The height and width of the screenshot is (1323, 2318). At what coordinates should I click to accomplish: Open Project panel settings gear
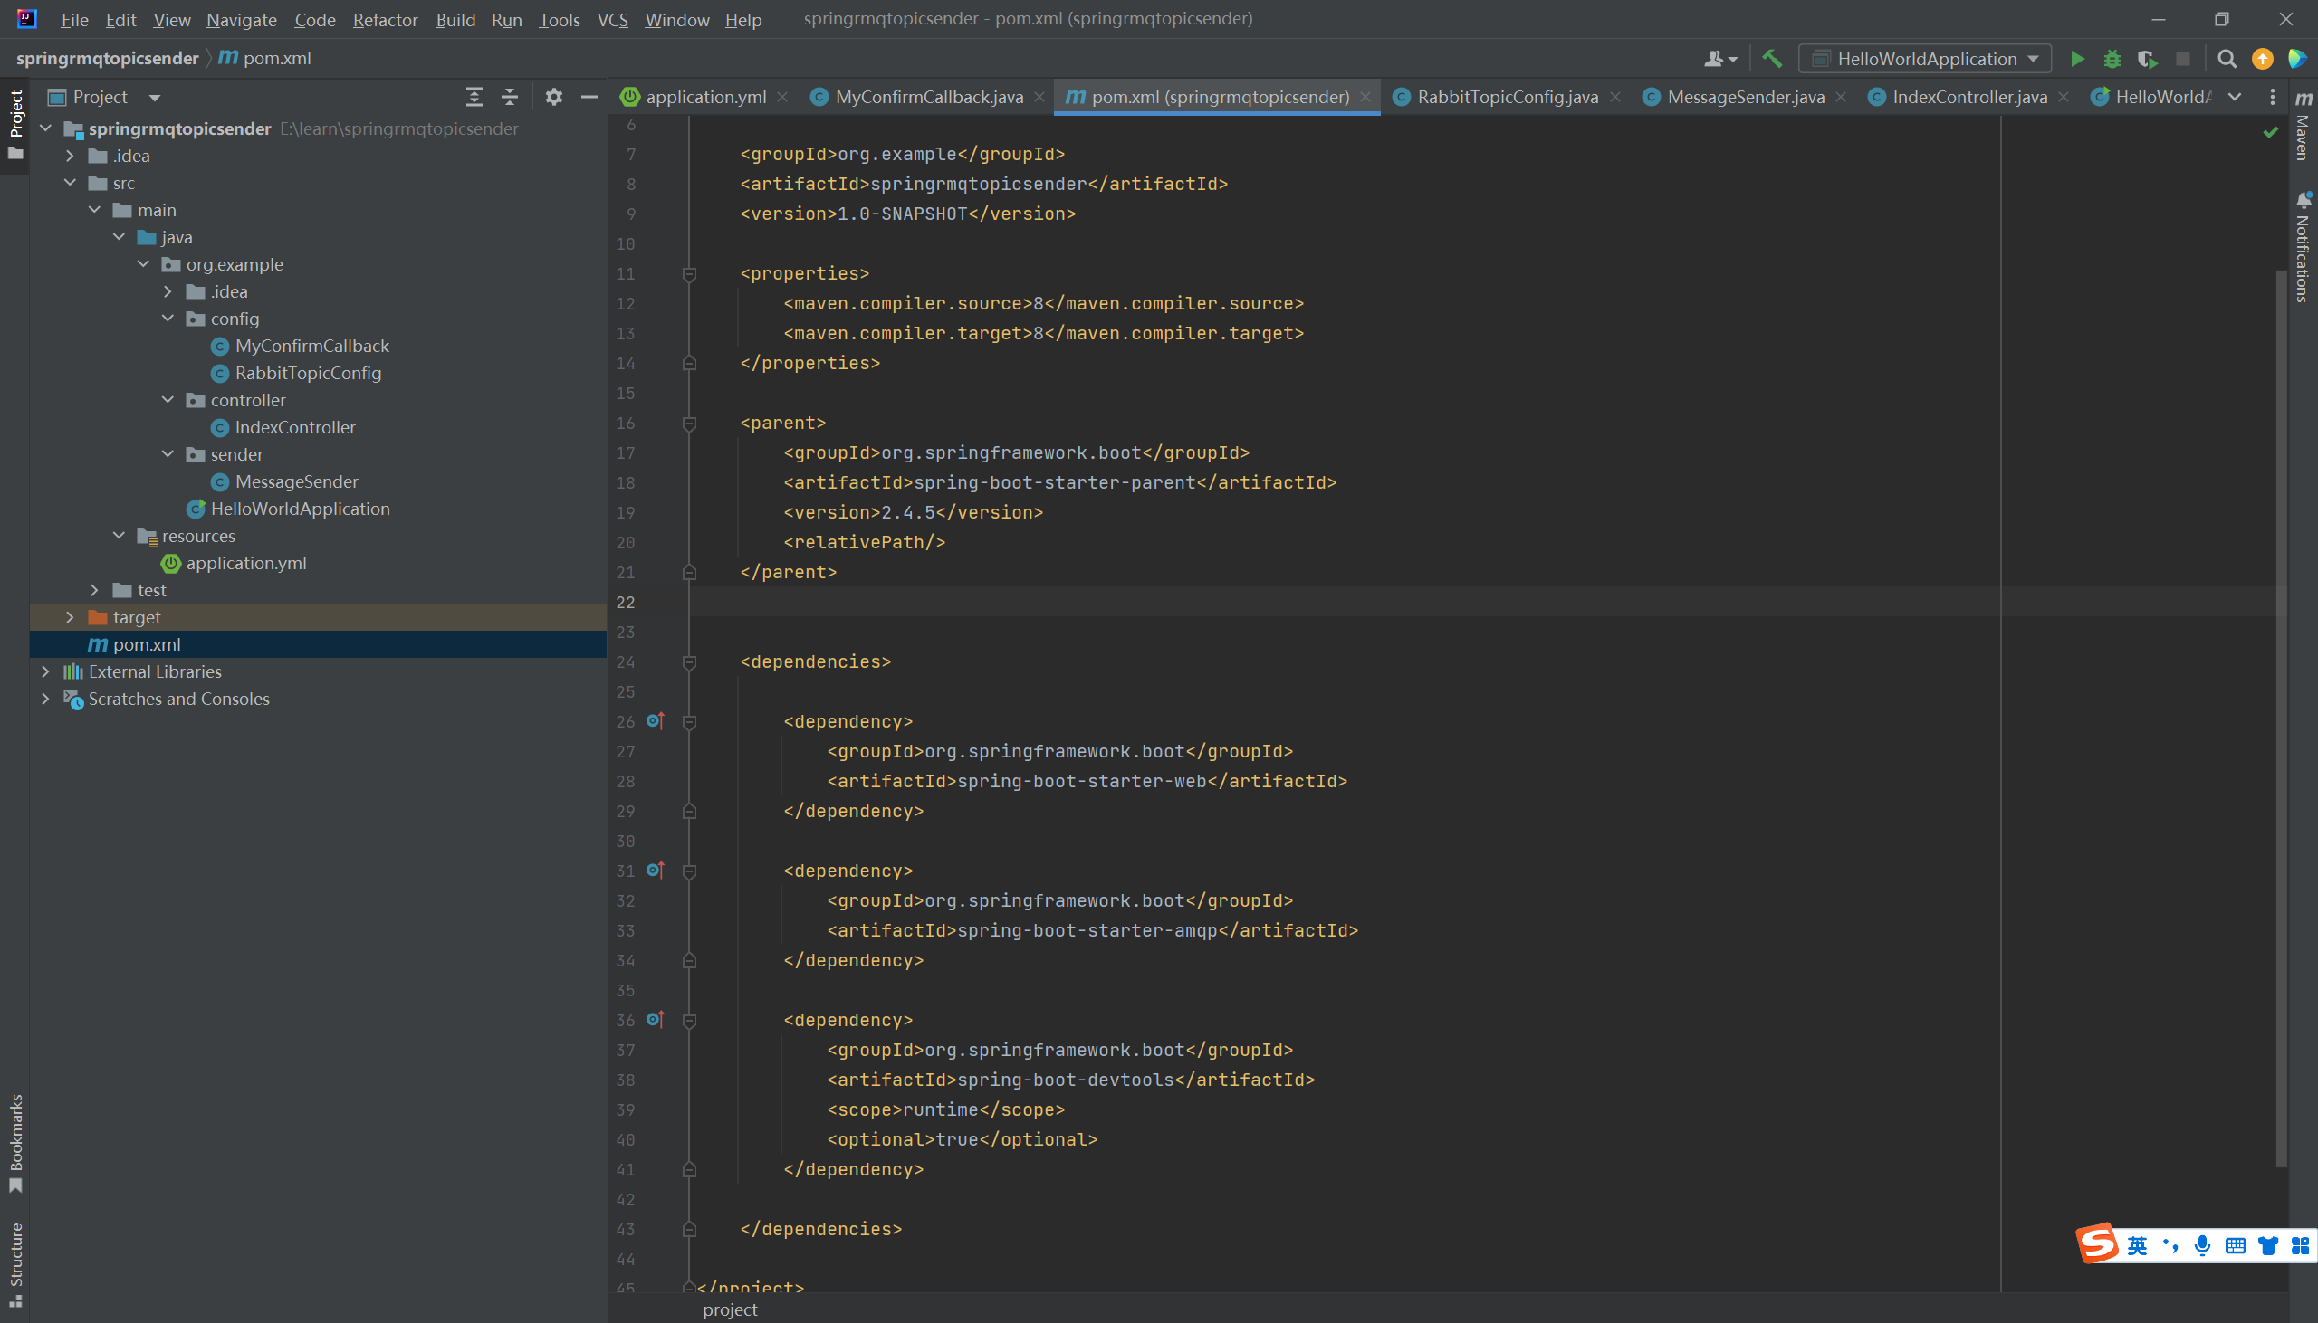coord(553,96)
